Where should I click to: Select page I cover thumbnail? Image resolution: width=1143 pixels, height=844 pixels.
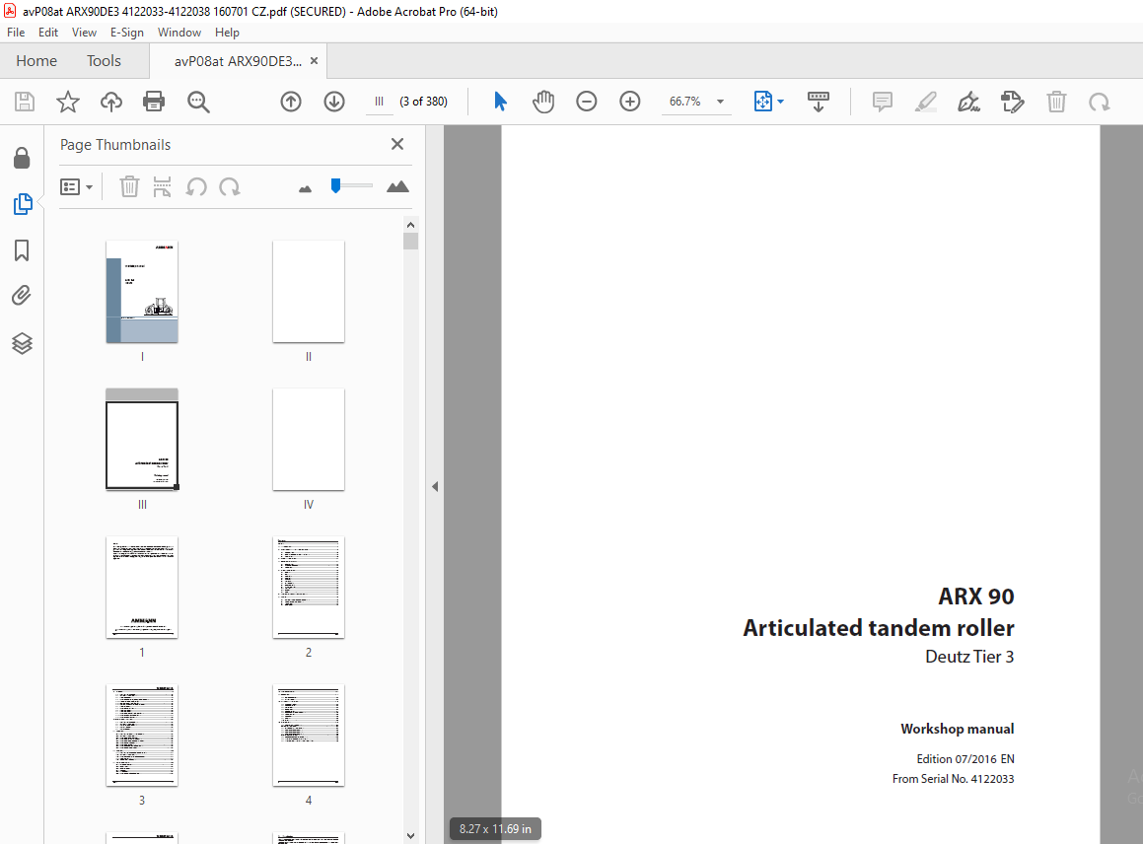tap(142, 292)
